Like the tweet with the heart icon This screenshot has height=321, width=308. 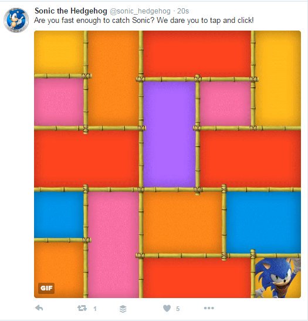coord(167,308)
